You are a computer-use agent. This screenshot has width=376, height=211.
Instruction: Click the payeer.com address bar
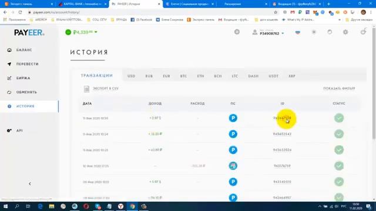[151, 12]
